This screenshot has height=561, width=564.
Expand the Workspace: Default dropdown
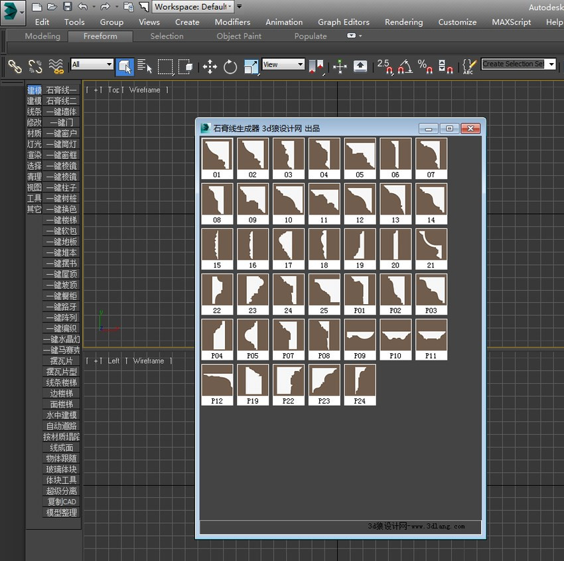tap(193, 7)
